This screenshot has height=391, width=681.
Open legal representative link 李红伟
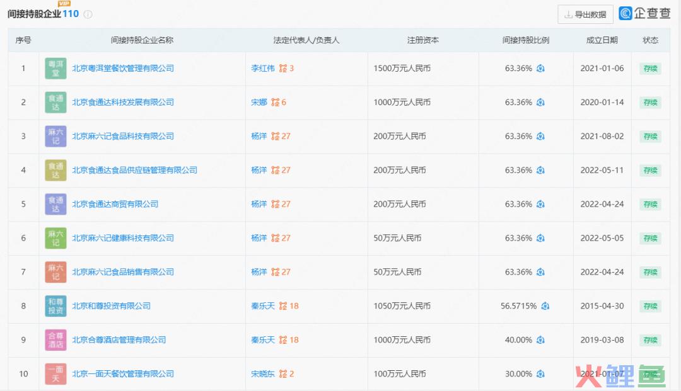(x=263, y=69)
